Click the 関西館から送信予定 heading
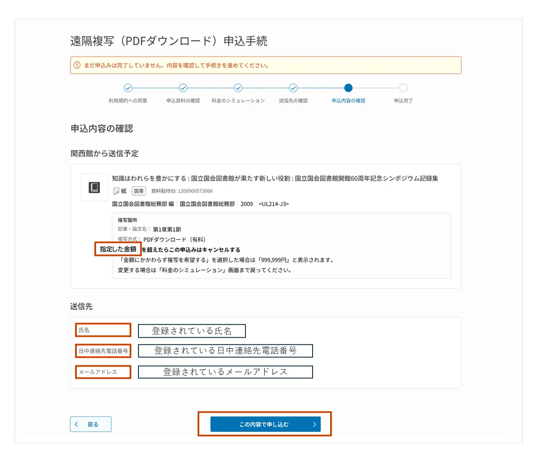This screenshot has width=537, height=461. (x=104, y=153)
